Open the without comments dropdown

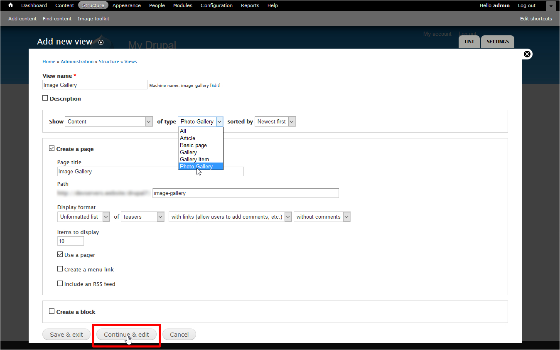[322, 217]
